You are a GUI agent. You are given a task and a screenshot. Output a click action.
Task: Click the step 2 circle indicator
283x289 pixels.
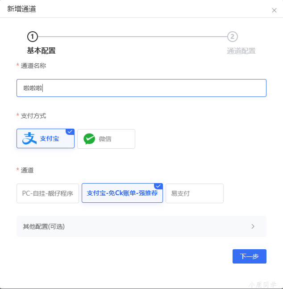click(232, 37)
